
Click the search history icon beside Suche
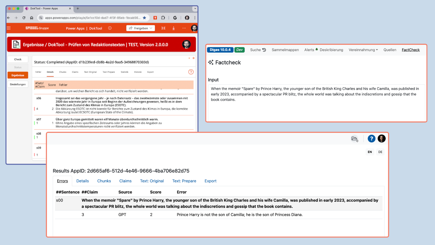tap(264, 50)
